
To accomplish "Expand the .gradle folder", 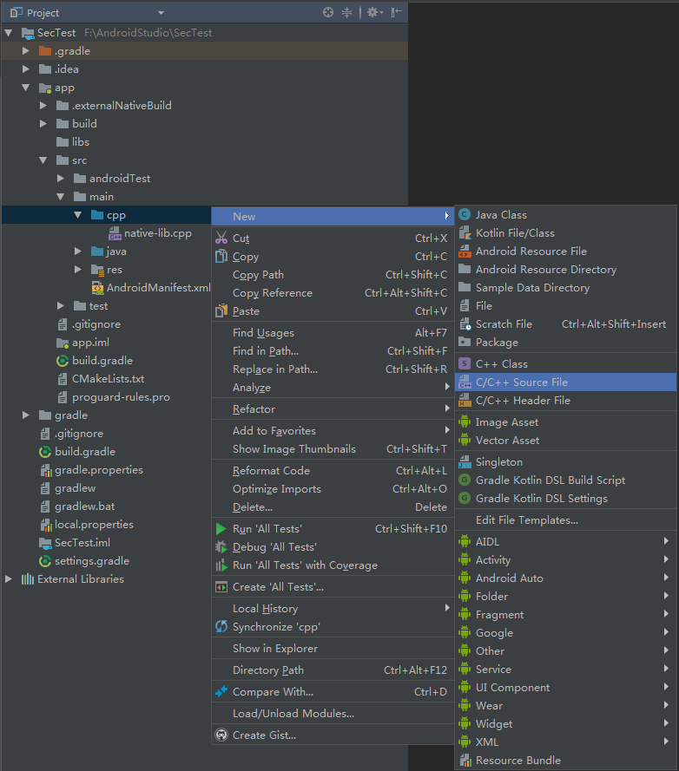I will tap(25, 50).
